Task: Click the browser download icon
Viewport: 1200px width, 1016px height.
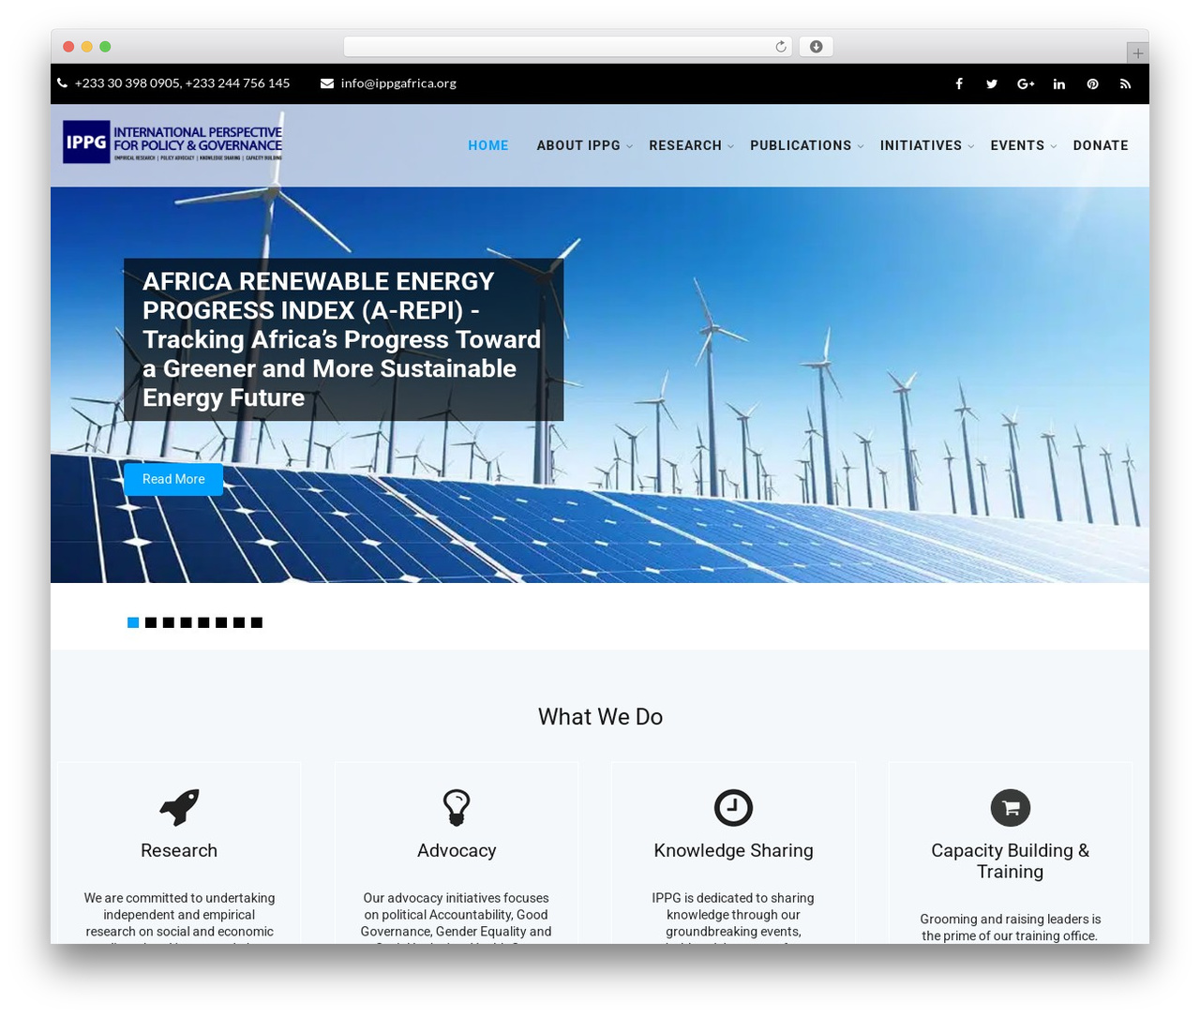Action: point(817,47)
